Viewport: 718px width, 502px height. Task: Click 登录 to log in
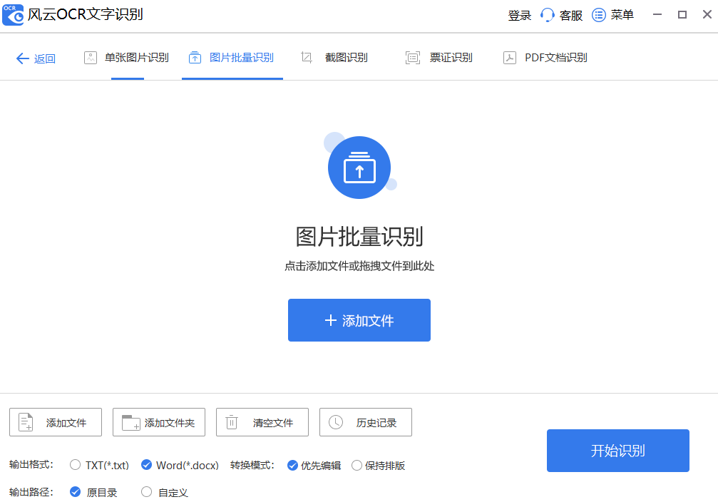tap(519, 16)
